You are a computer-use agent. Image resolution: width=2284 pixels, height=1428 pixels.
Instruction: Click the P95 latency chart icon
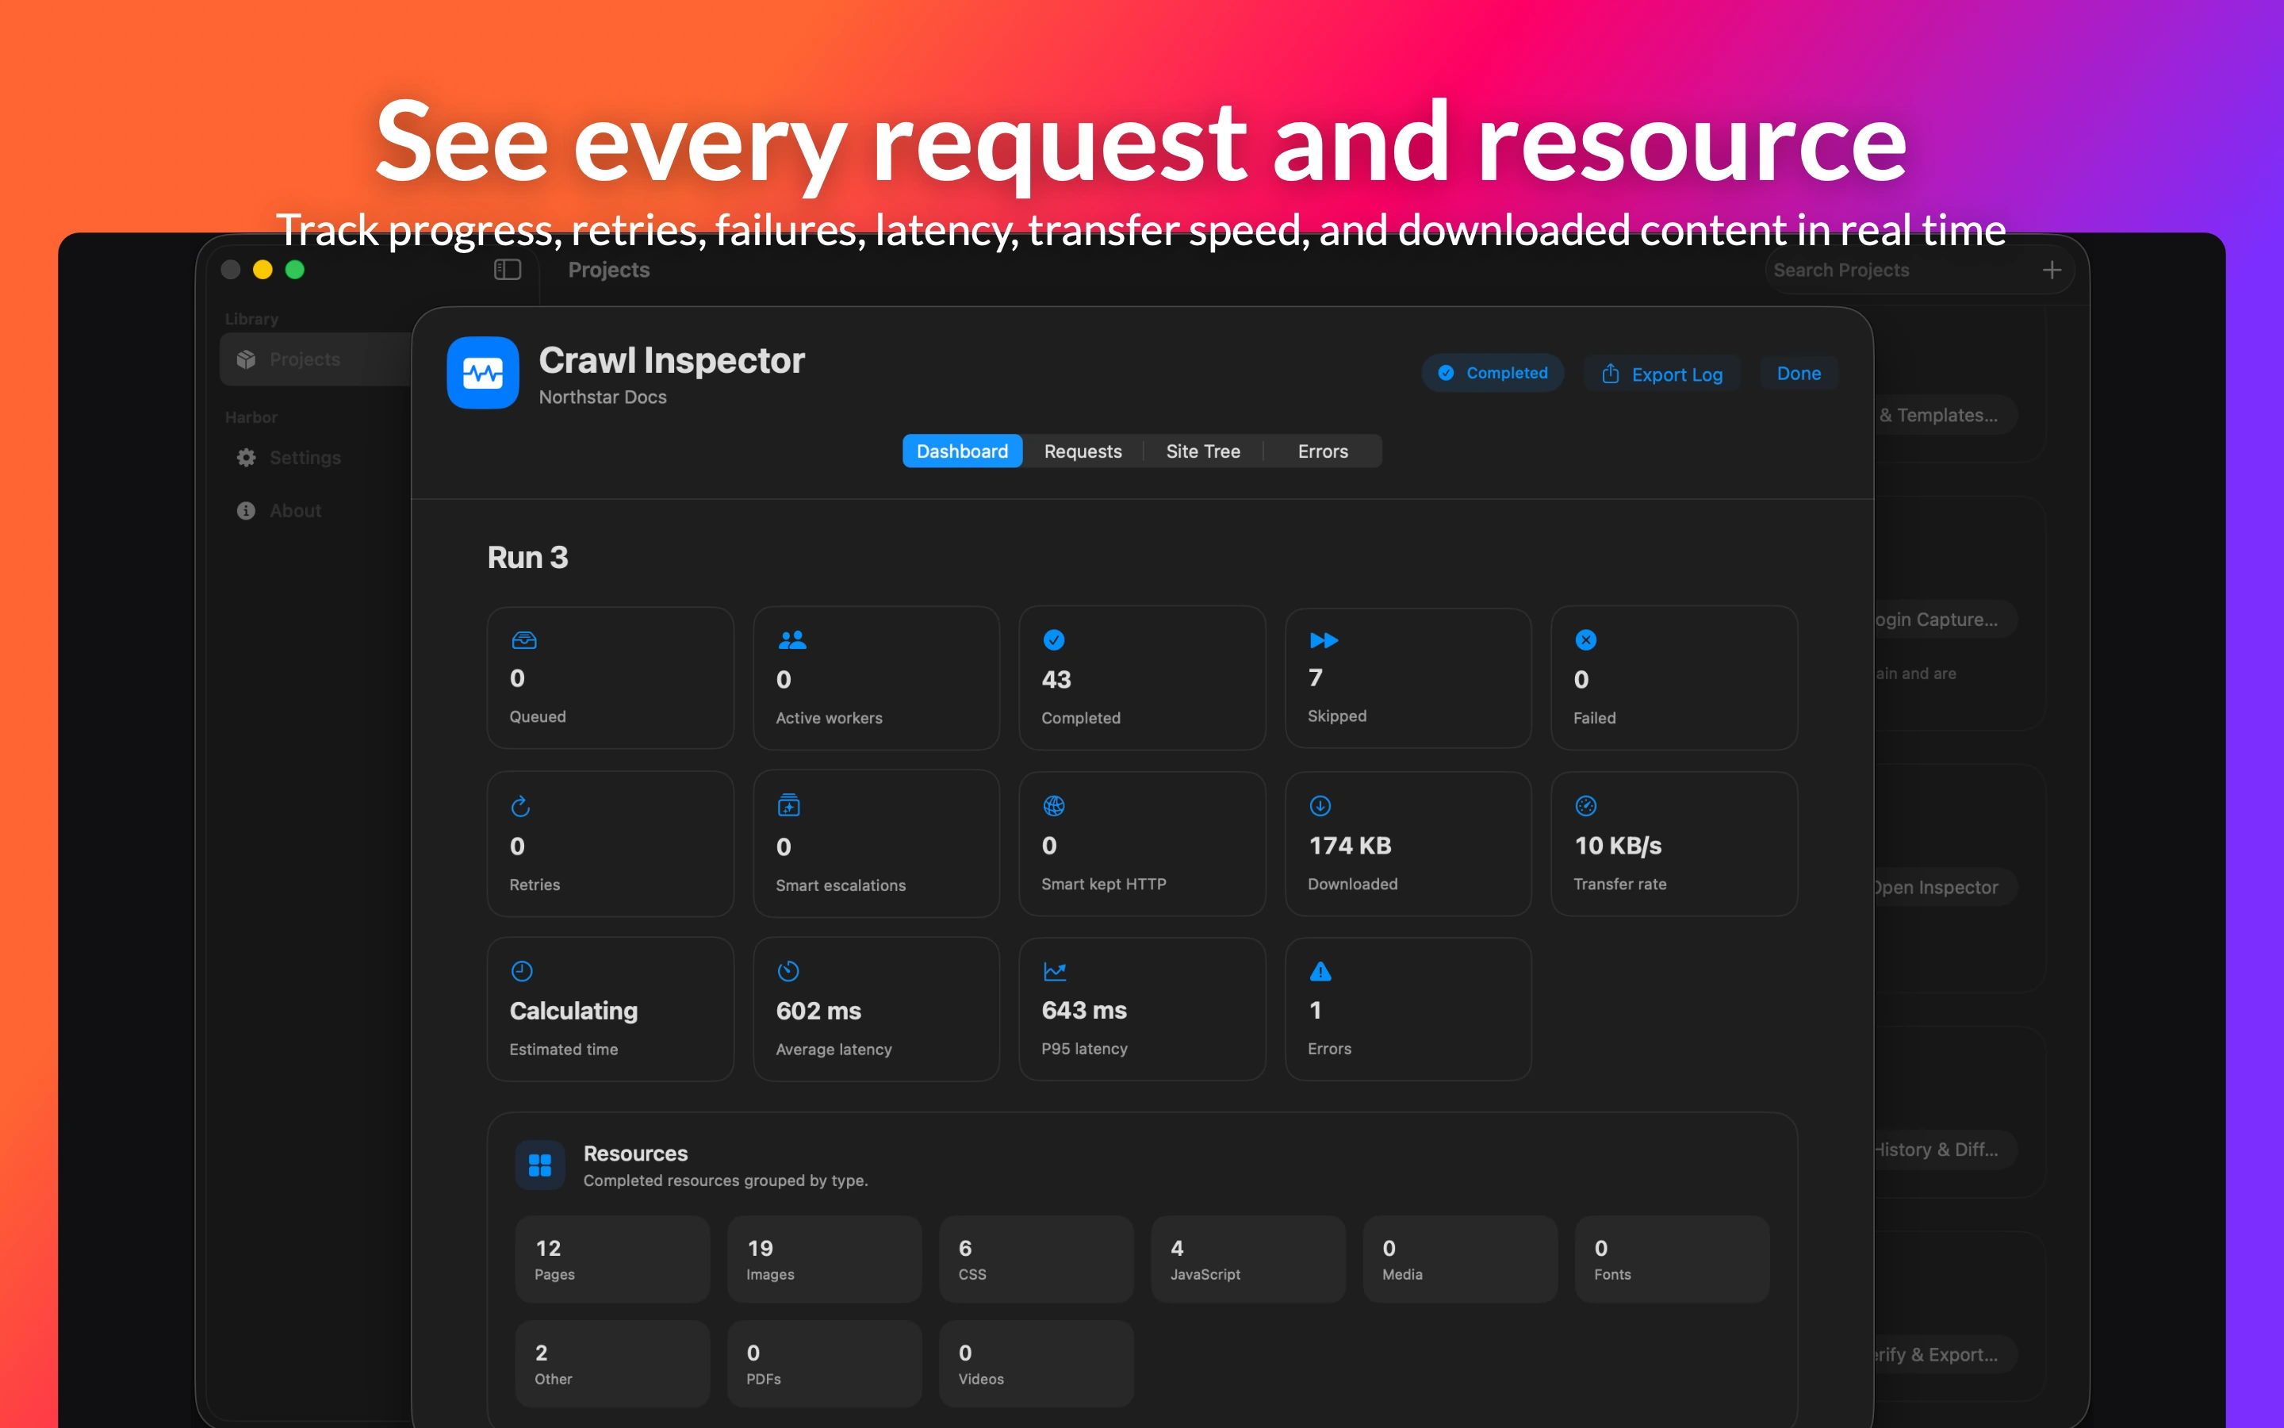point(1054,971)
